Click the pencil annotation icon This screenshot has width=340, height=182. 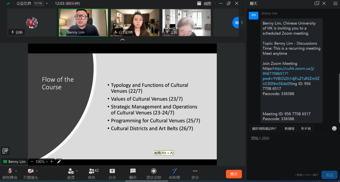point(59,161)
